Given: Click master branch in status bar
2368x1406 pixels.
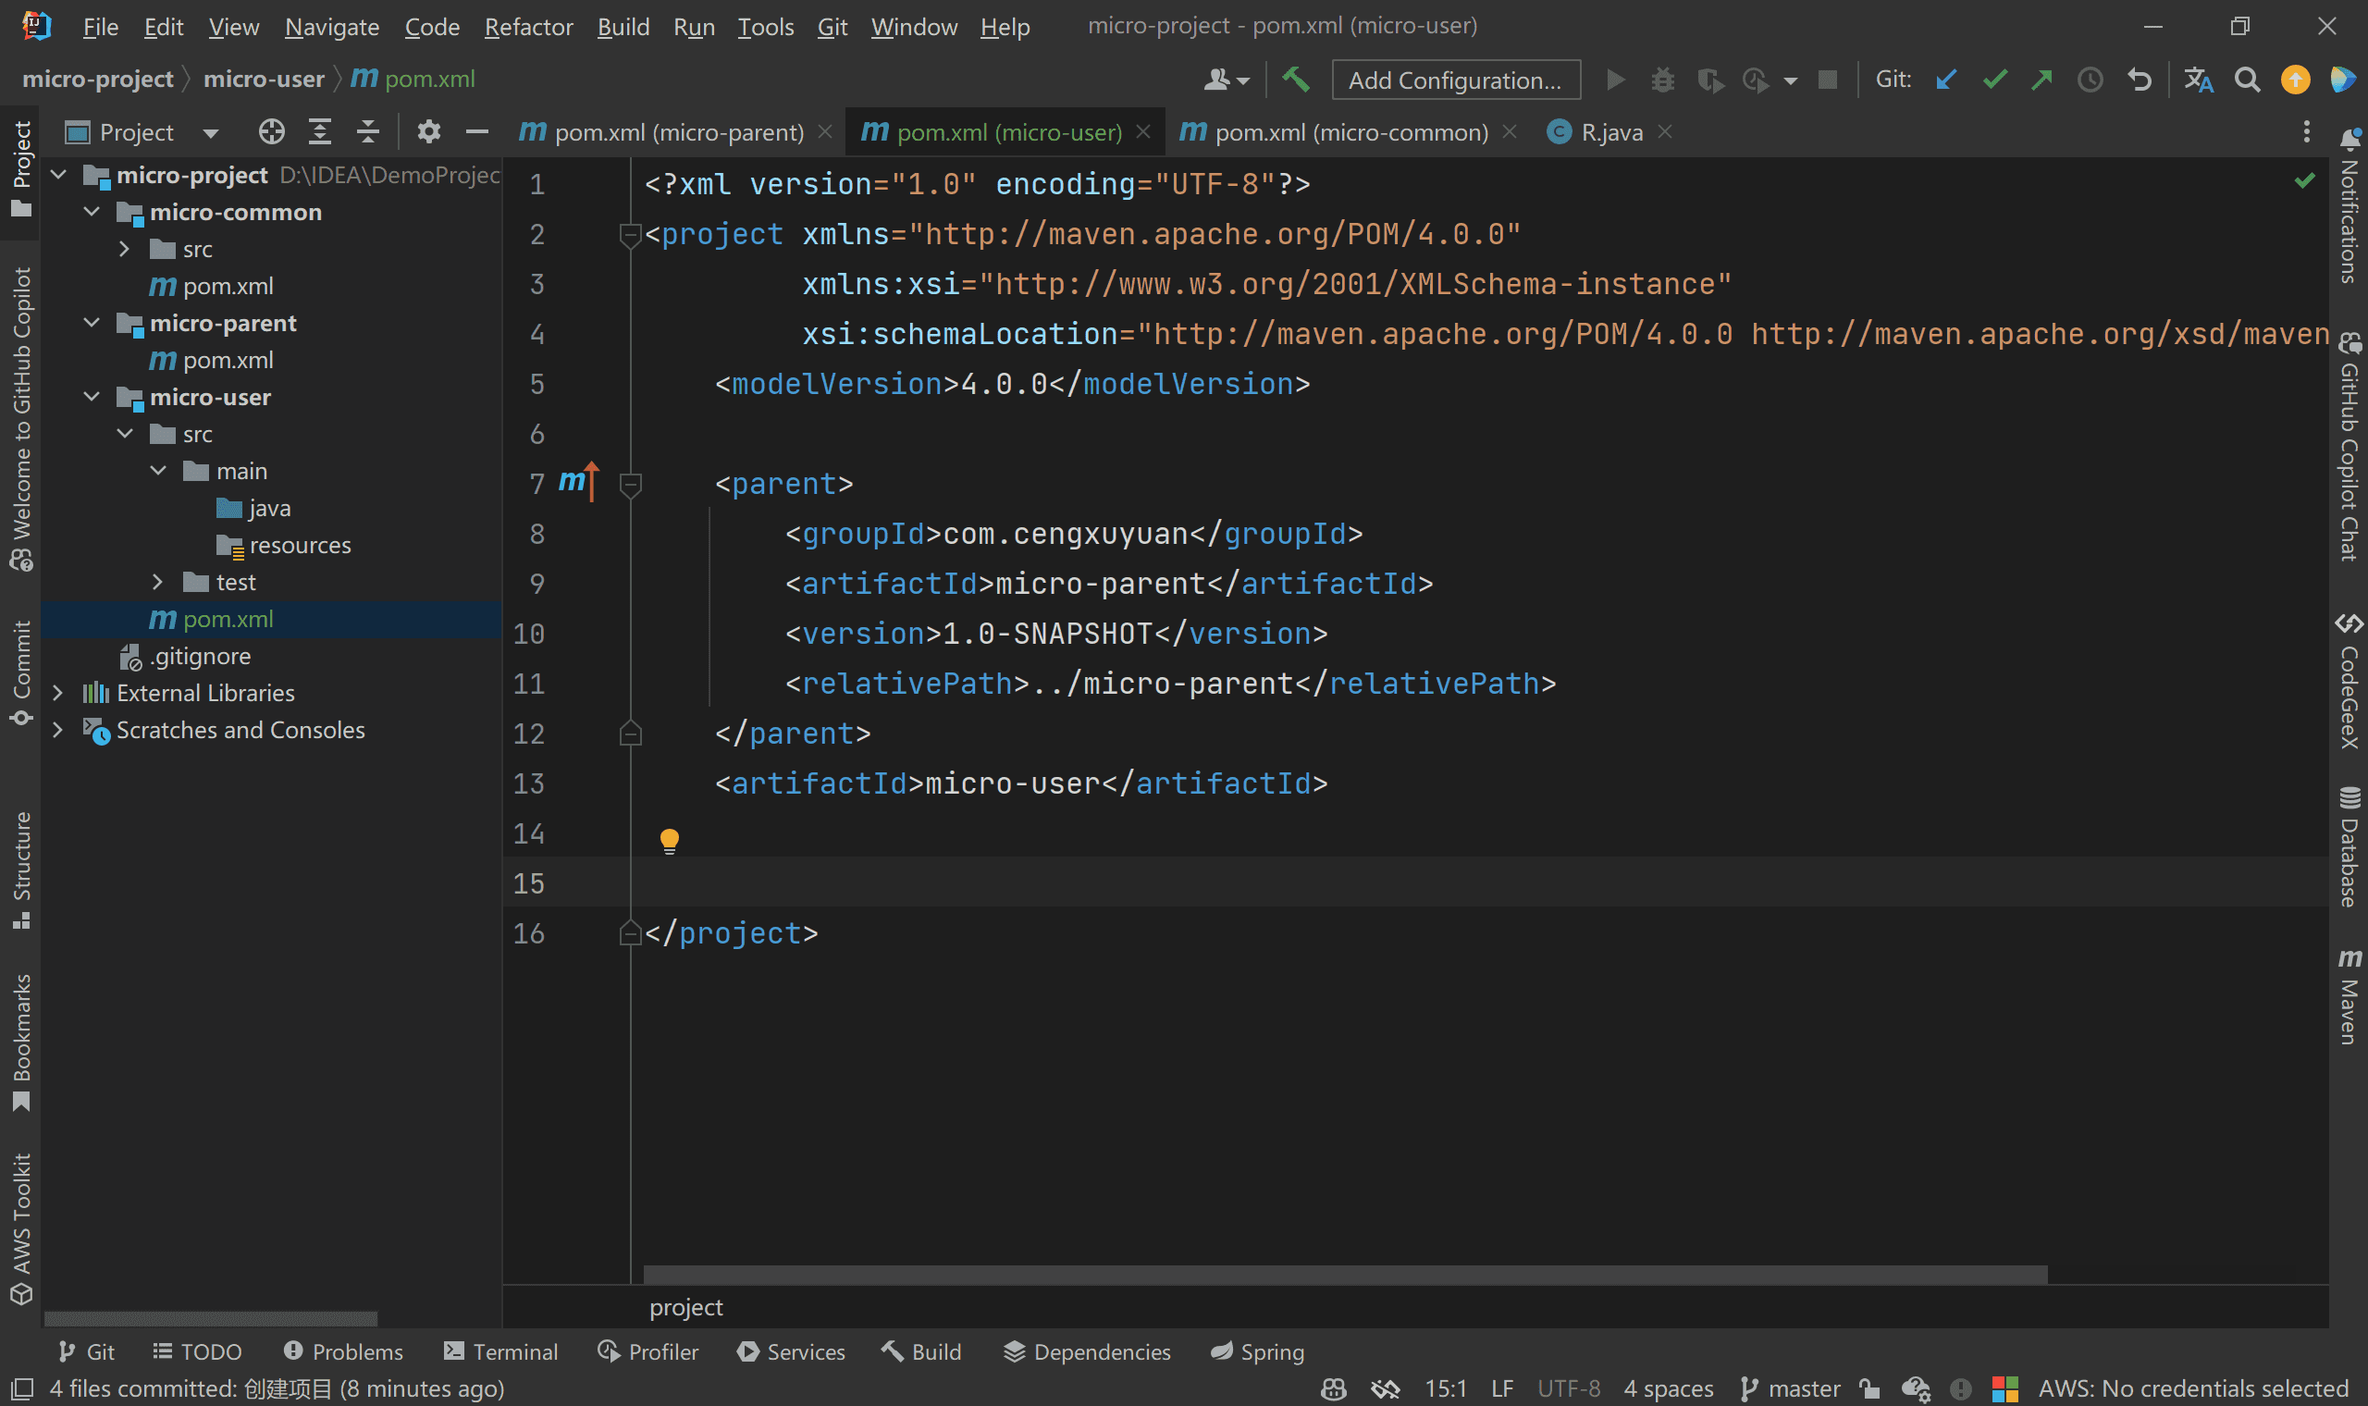Looking at the screenshot, I should coord(1791,1389).
